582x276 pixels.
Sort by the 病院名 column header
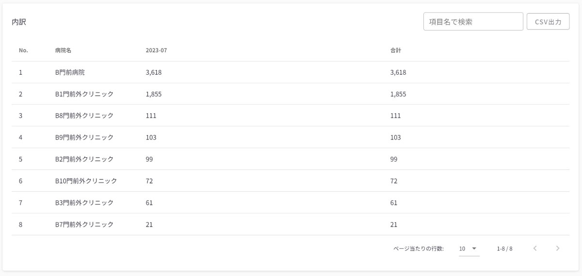[x=64, y=50]
